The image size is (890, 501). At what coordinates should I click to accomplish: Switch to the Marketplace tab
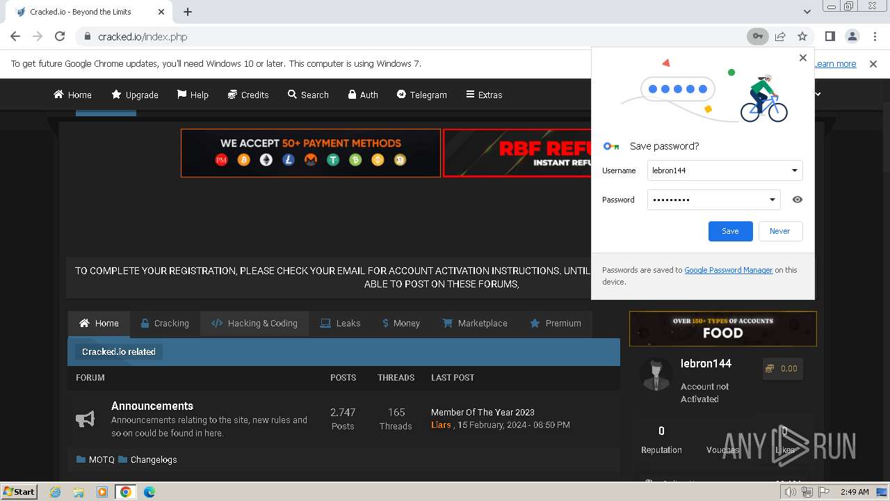(475, 324)
